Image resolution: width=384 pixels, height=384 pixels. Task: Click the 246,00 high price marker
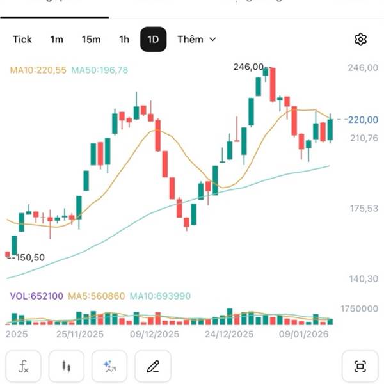(x=248, y=67)
